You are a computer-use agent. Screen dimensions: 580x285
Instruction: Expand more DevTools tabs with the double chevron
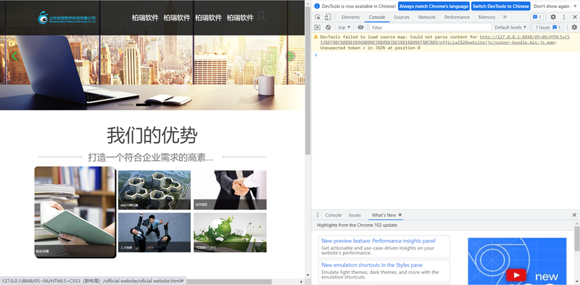pyautogui.click(x=505, y=17)
